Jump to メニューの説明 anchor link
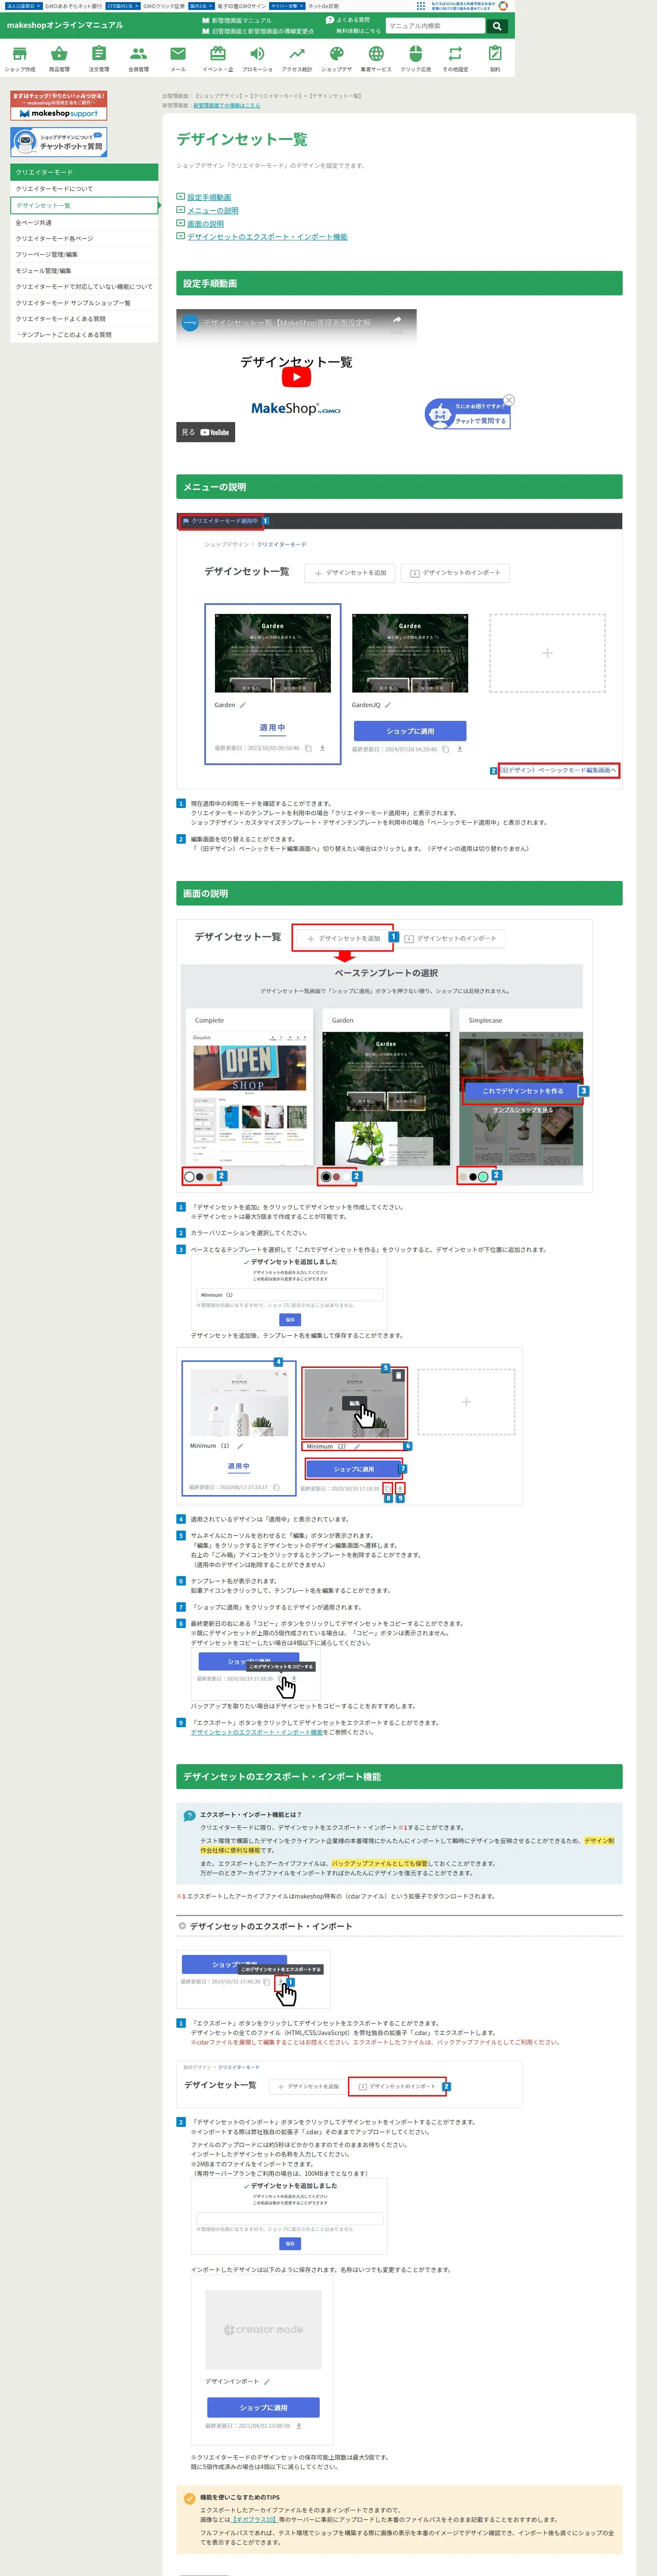The height and width of the screenshot is (2576, 657). pyautogui.click(x=213, y=210)
